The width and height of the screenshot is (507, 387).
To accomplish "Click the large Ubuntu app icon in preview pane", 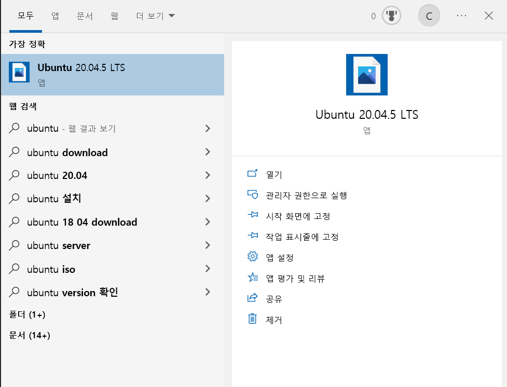I will (367, 75).
